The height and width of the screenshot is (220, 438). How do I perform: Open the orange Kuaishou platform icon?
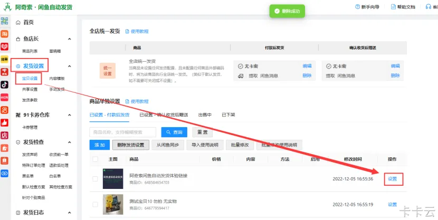pos(4,110)
